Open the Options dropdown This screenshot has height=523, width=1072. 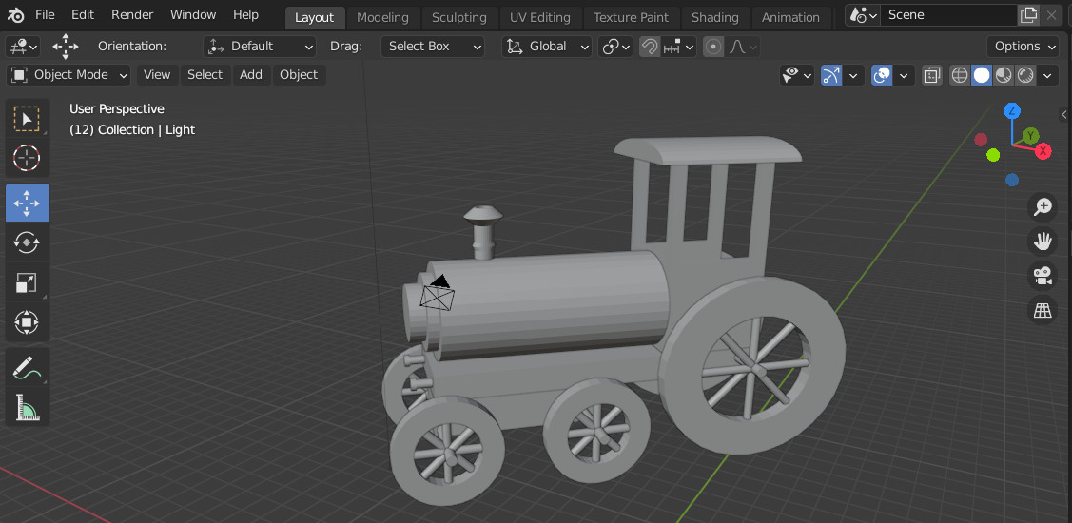[1023, 47]
